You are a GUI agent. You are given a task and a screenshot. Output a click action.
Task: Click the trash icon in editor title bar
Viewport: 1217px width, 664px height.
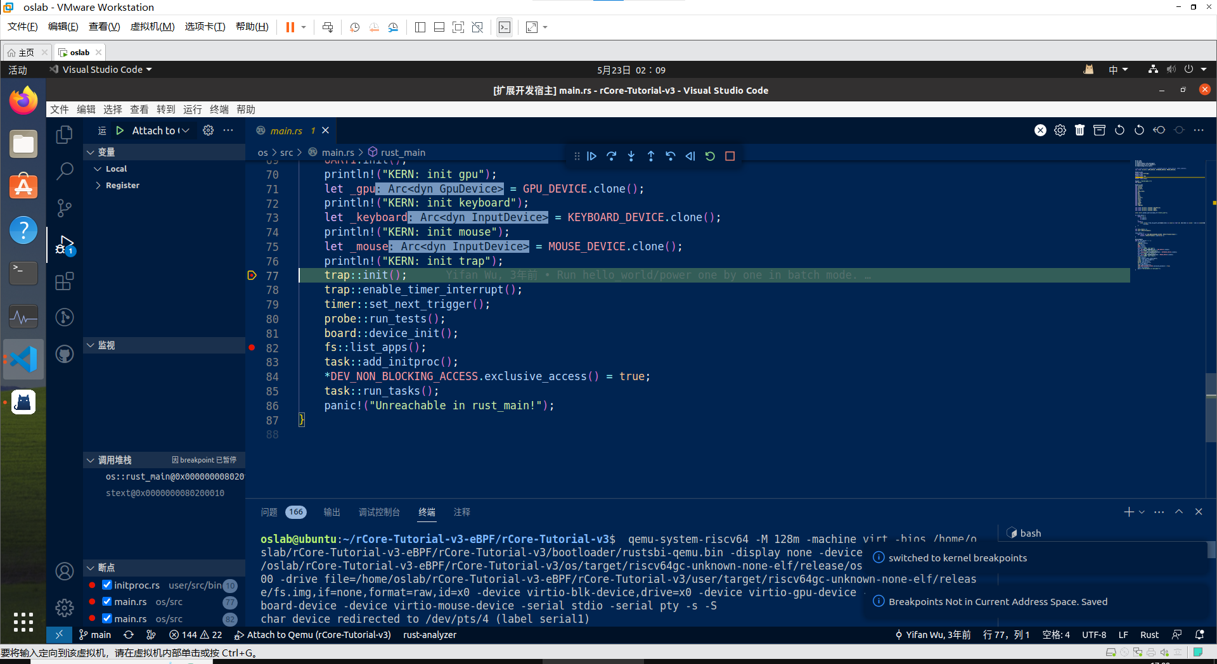(x=1080, y=130)
